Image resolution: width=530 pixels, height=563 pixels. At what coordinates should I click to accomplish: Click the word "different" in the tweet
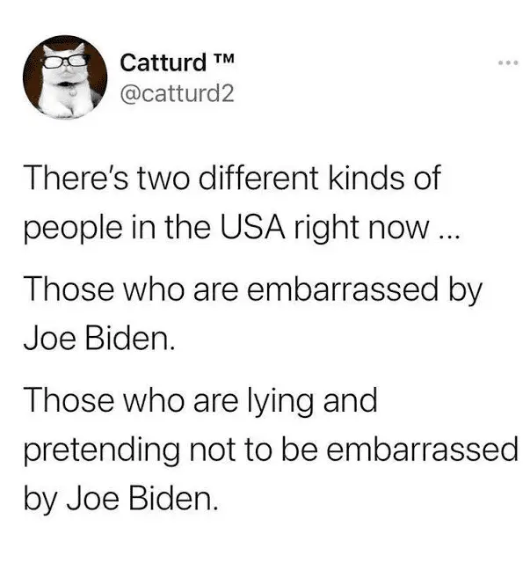click(258, 178)
